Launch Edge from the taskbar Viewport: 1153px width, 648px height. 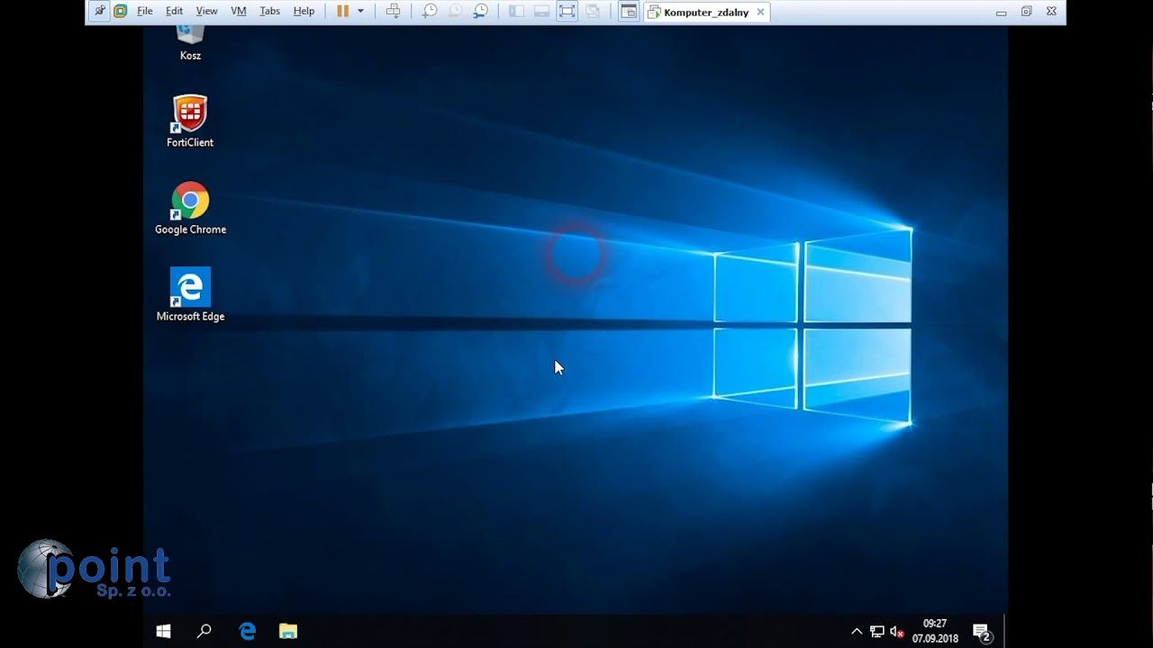point(247,632)
